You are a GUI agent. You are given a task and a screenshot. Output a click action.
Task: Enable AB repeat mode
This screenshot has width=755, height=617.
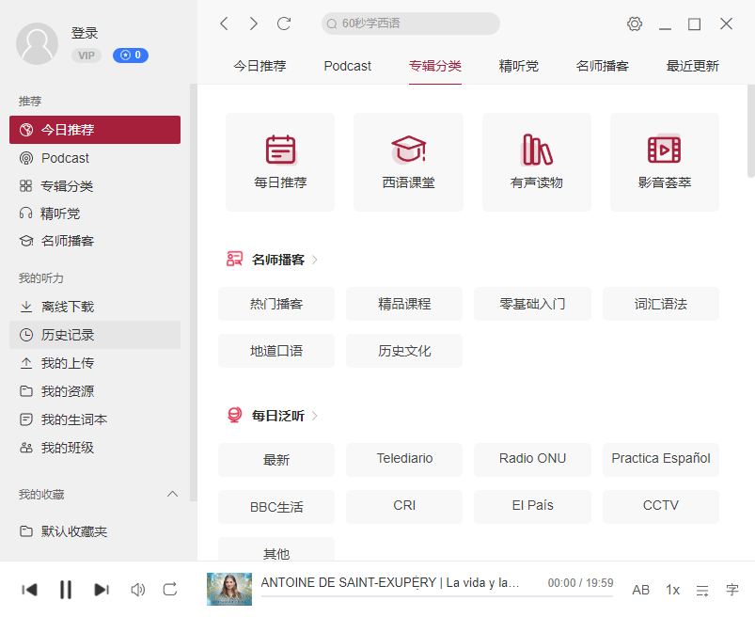click(x=640, y=590)
